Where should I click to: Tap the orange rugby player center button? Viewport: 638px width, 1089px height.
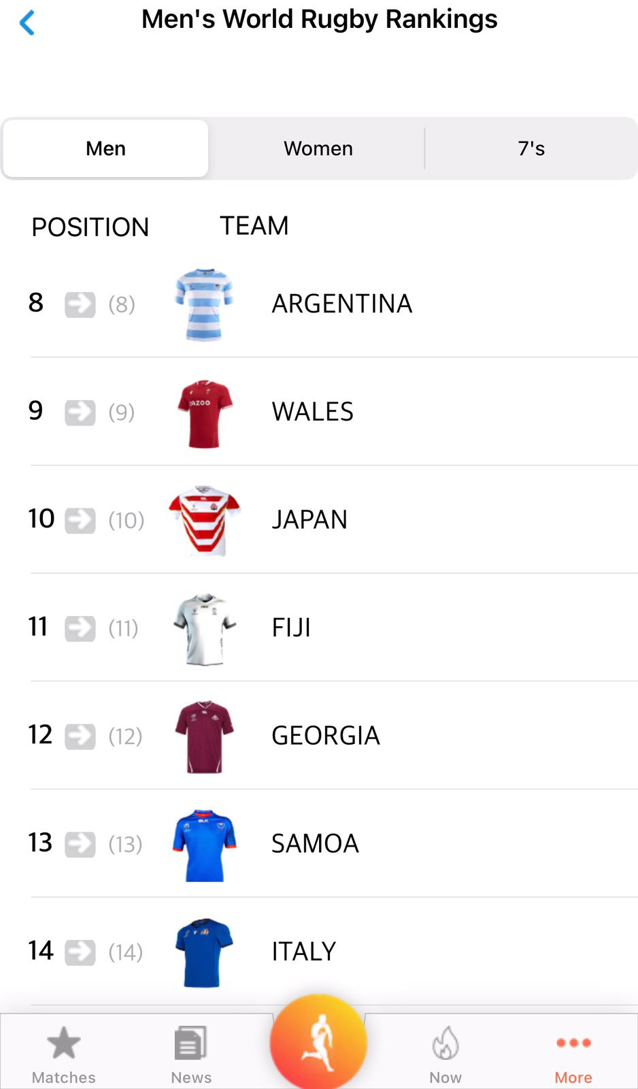tap(318, 1043)
